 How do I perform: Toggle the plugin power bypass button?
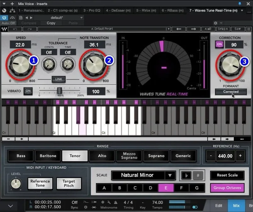[4, 18]
